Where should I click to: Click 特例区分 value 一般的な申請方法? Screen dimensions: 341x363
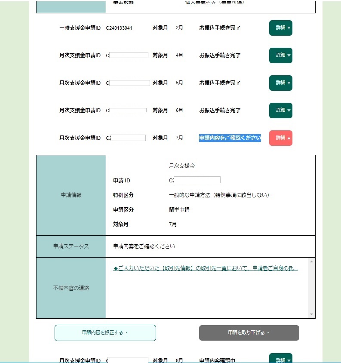click(219, 195)
